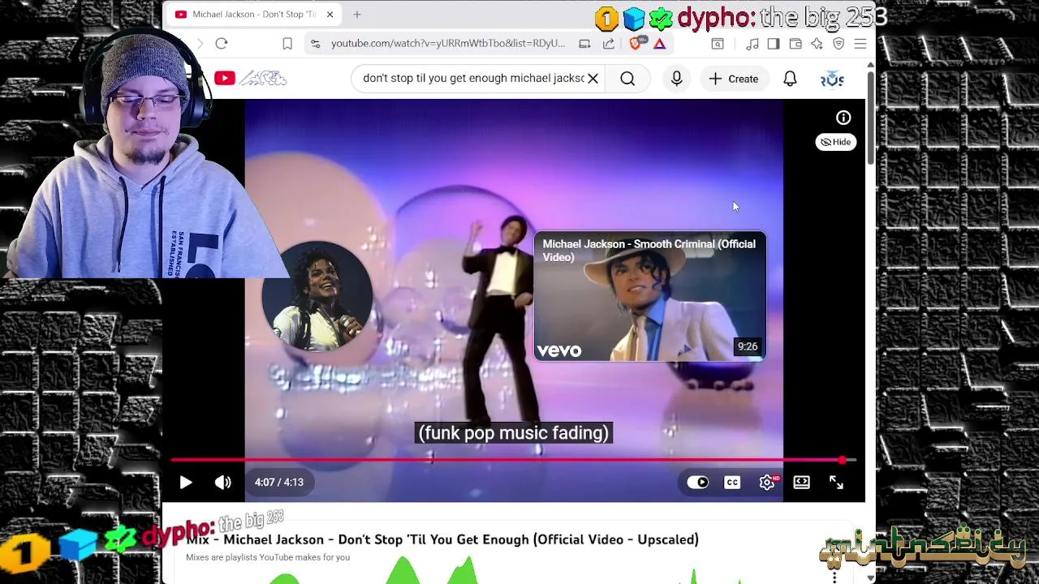Submit search with the magnifier button
The height and width of the screenshot is (584, 1039).
coord(627,79)
